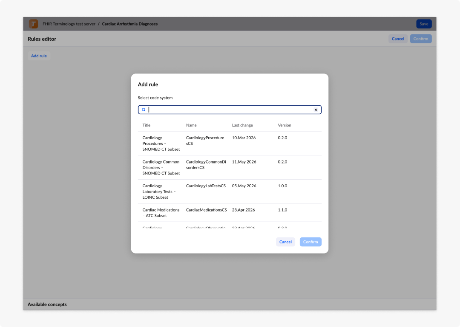Image resolution: width=460 pixels, height=327 pixels.
Task: Click the Save button in header
Action: coord(424,24)
